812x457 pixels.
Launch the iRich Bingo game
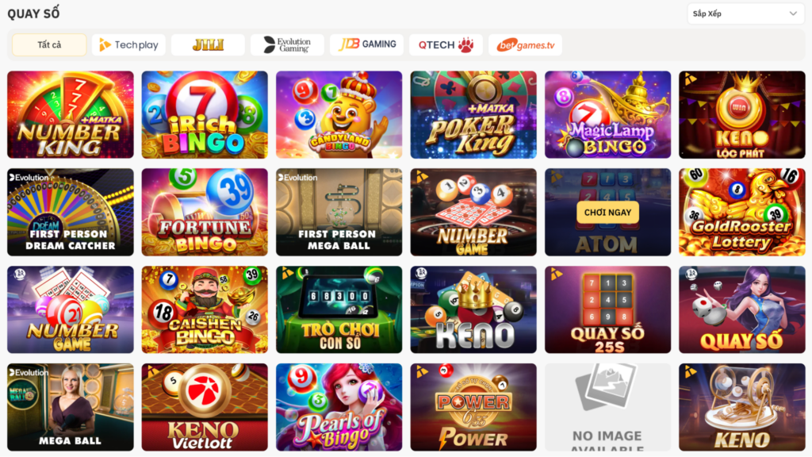pos(205,114)
